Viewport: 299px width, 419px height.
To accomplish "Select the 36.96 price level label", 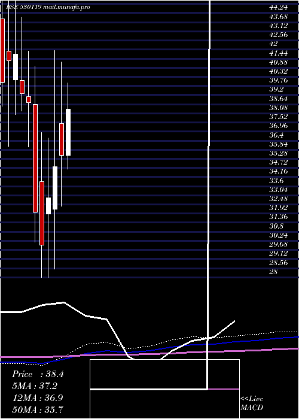I will [279, 126].
